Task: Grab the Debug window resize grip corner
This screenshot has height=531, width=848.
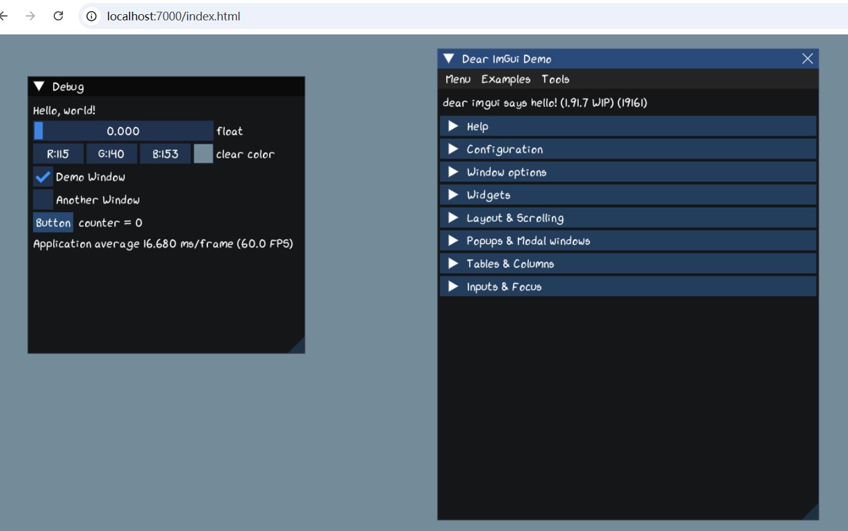Action: tap(297, 345)
